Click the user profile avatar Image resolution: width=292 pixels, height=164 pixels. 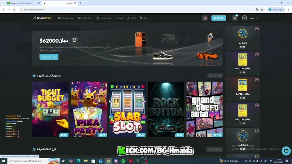click(x=244, y=18)
